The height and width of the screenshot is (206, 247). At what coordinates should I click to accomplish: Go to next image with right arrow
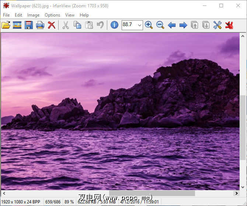point(183,25)
